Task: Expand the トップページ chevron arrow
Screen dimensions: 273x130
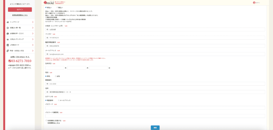Action: click(x=33, y=22)
